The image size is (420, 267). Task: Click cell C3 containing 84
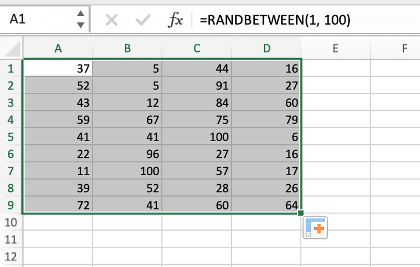(197, 102)
